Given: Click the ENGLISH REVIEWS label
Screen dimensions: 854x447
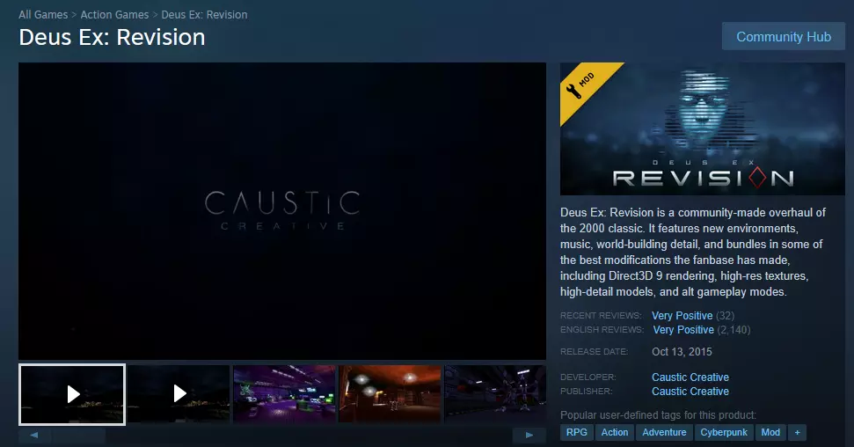Looking at the screenshot, I should tap(602, 330).
